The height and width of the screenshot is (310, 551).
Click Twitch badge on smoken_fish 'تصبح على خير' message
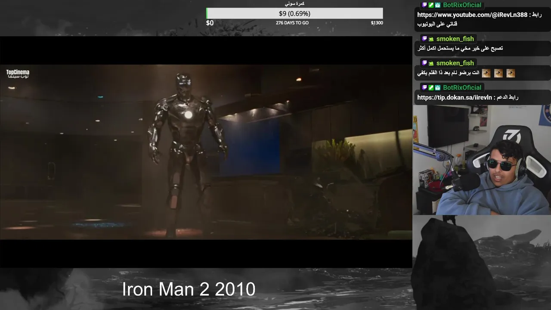424,39
